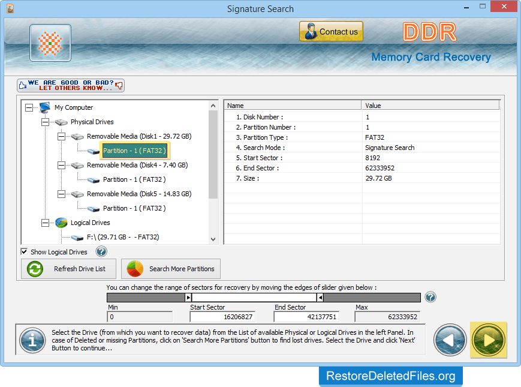Toggle the Show Logical Drives checkbox
Screen dimensions: 521x387
(x=24, y=251)
